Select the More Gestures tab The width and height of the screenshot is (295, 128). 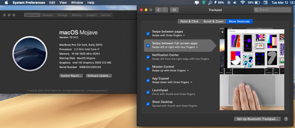239,22
